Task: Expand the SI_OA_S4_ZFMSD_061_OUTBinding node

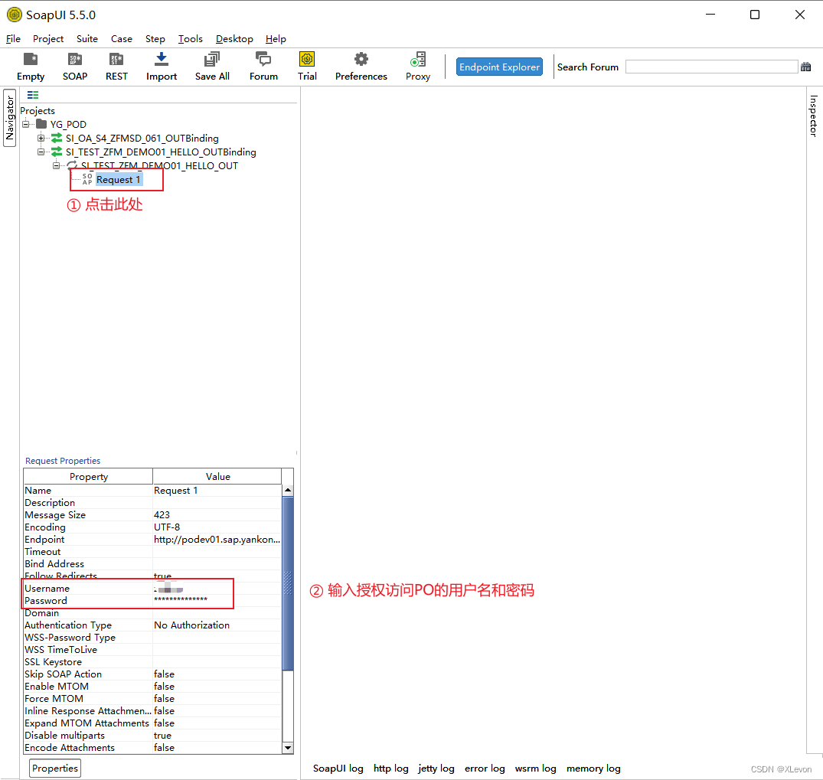Action: pos(41,139)
